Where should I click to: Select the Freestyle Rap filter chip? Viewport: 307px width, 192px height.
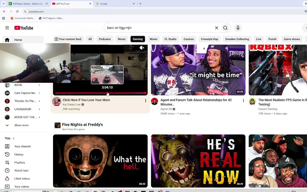[x=209, y=39]
